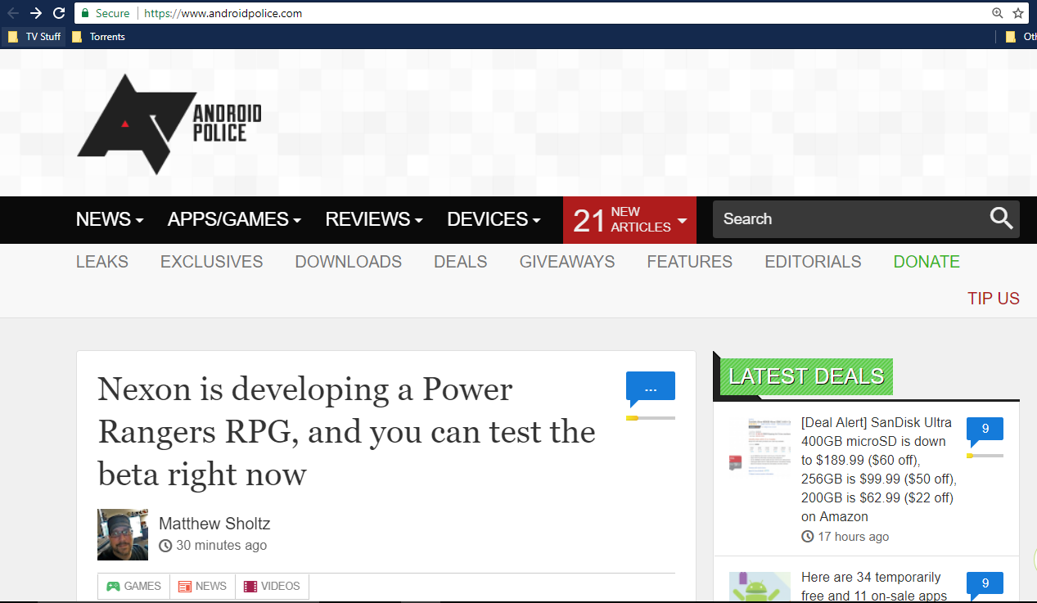1037x603 pixels.
Task: Click the browser Forward arrow
Action: pyautogui.click(x=36, y=13)
